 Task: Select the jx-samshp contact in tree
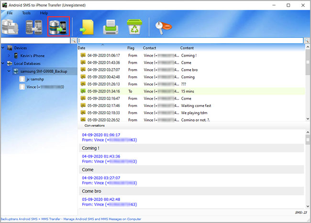coord(34,79)
